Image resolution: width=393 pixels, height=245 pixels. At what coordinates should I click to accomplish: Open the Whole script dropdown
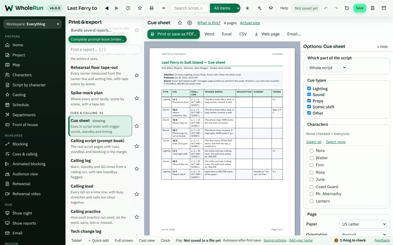pos(326,68)
